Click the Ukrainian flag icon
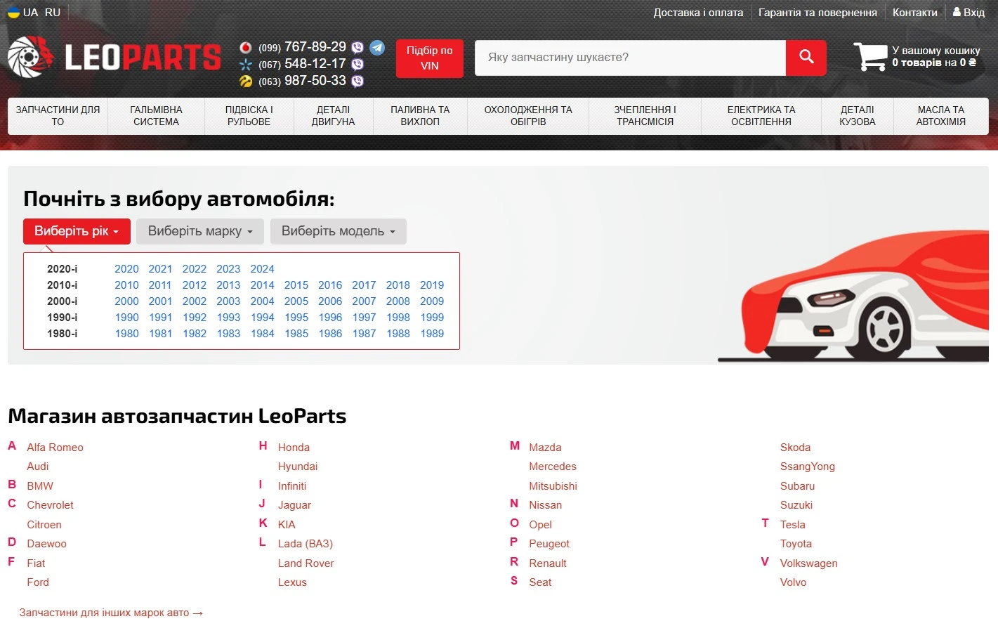The height and width of the screenshot is (626, 998). click(13, 12)
